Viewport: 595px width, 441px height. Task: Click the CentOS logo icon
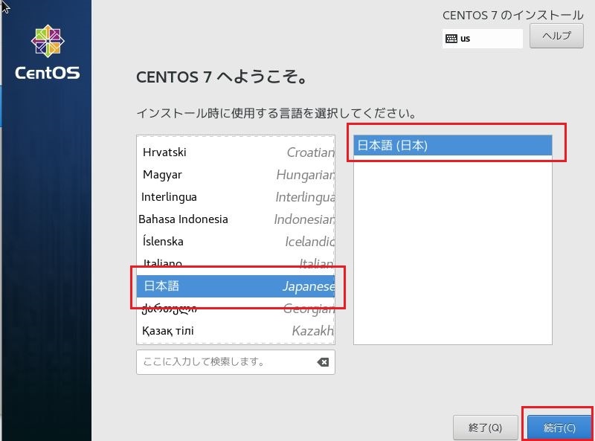(x=48, y=41)
